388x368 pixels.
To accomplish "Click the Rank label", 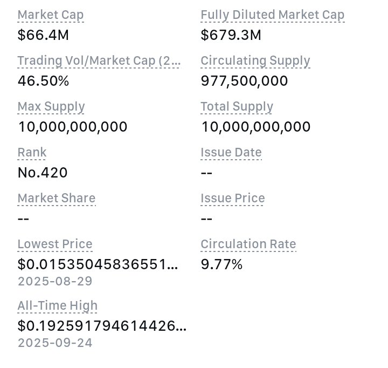I will 32,153.
